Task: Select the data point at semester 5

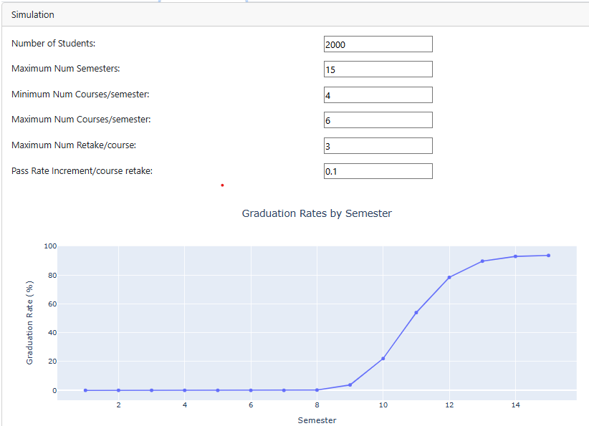Action: point(218,390)
